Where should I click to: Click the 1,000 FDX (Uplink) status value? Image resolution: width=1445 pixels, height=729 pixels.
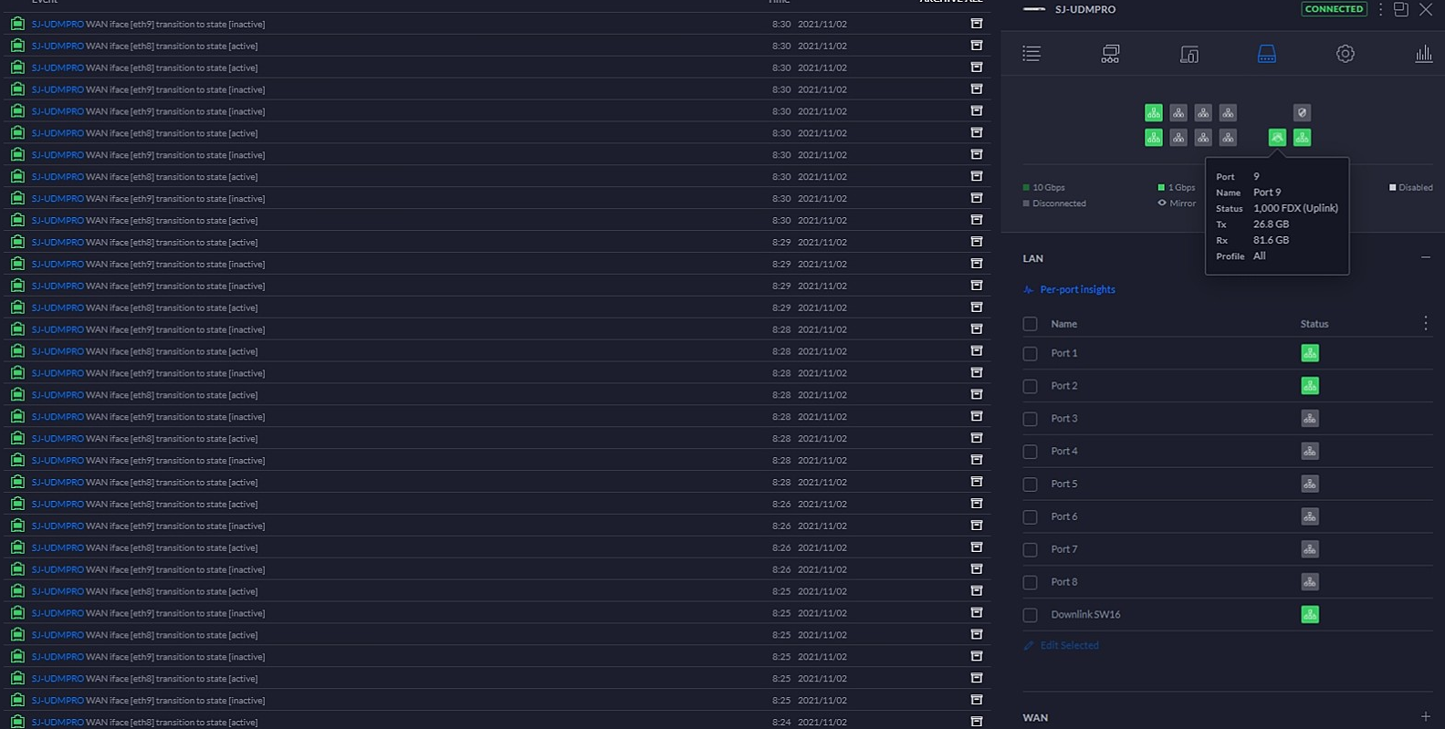pyautogui.click(x=1295, y=208)
